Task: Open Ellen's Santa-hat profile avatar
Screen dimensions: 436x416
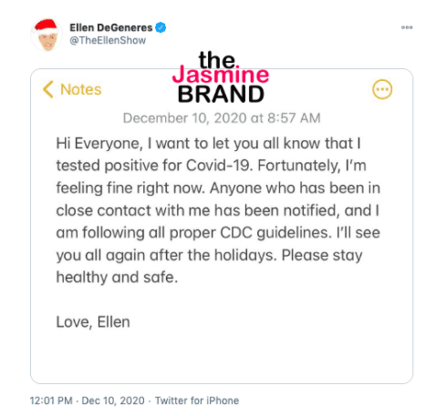Action: pos(47,35)
